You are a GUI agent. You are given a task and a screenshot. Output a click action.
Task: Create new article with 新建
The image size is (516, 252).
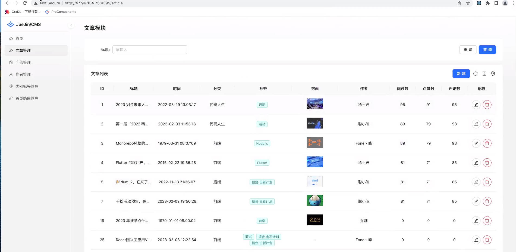(461, 74)
